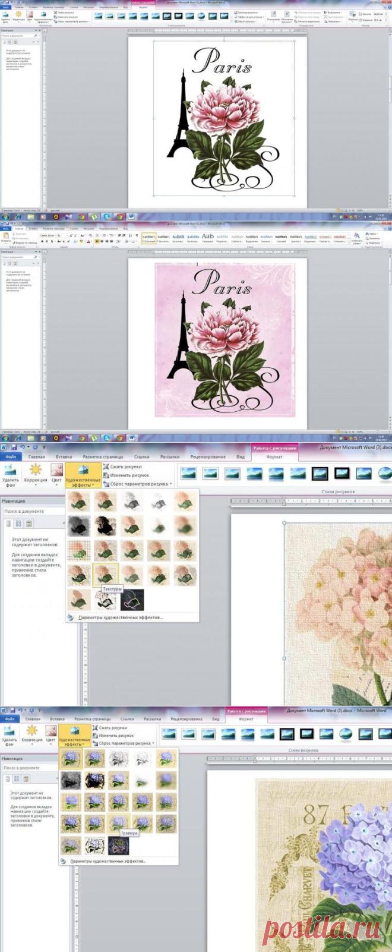
Task: Click Удалить фон in the blue-hydrangea Word window
Action: click(10, 736)
